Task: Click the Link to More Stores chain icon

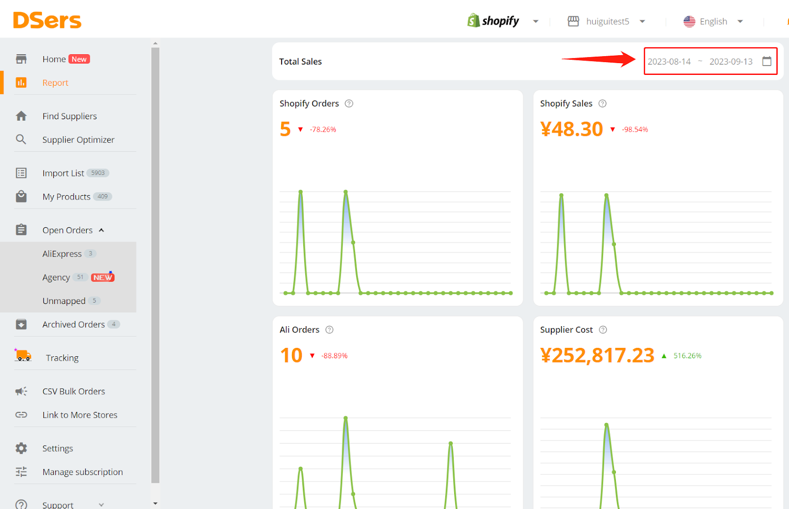Action: coord(21,415)
